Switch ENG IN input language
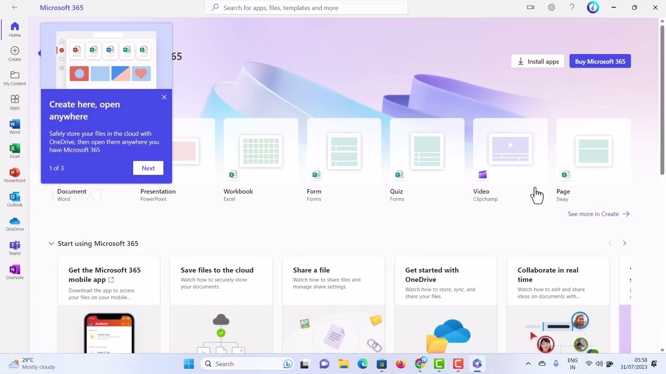The width and height of the screenshot is (666, 374). point(572,364)
